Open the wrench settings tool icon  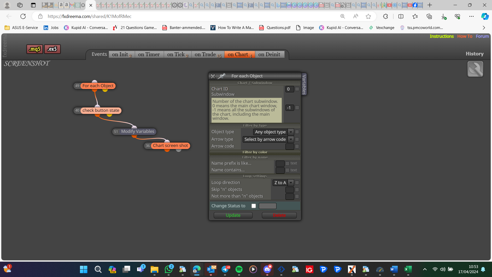click(x=475, y=69)
